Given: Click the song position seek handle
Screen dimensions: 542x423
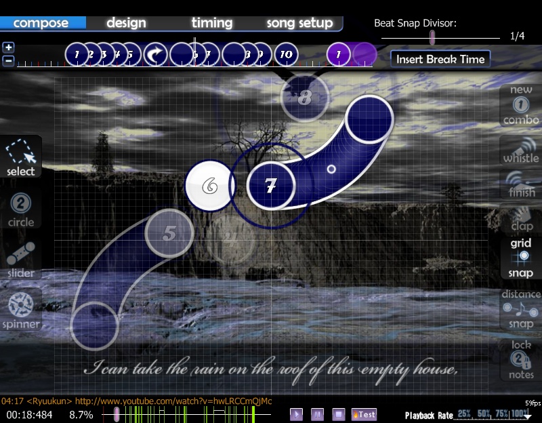Looking at the screenshot, I should tap(117, 414).
